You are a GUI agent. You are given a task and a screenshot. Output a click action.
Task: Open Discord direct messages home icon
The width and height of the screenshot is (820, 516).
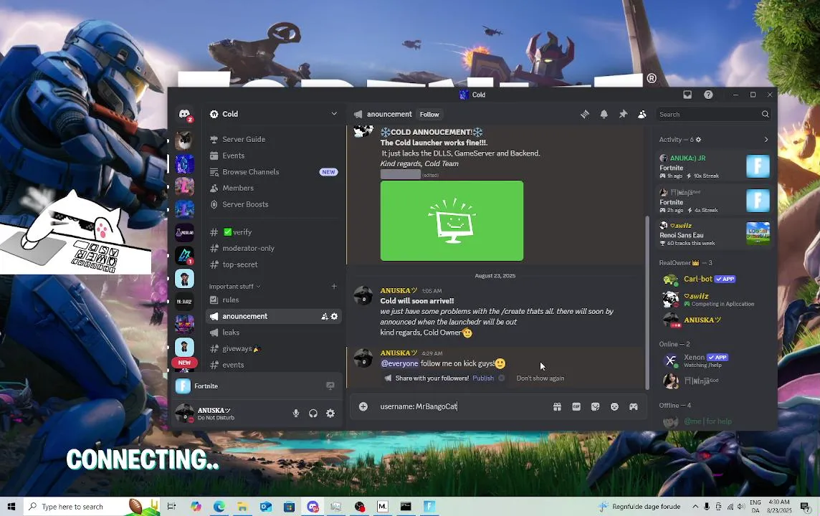(x=184, y=114)
